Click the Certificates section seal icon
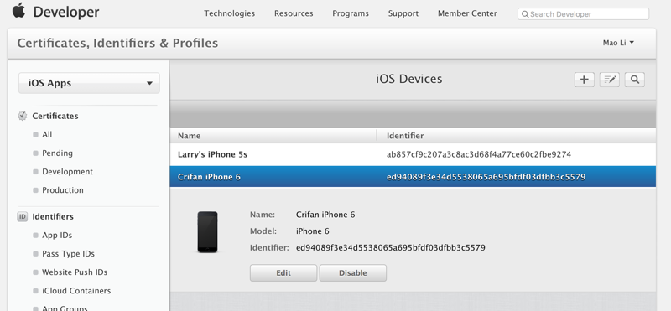671x311 pixels. [x=23, y=116]
